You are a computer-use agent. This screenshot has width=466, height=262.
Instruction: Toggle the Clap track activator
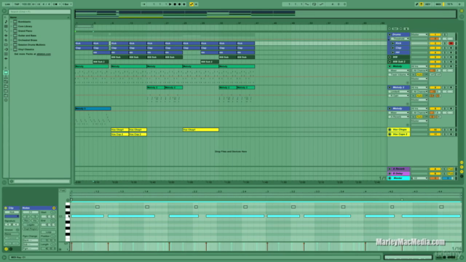click(435, 48)
